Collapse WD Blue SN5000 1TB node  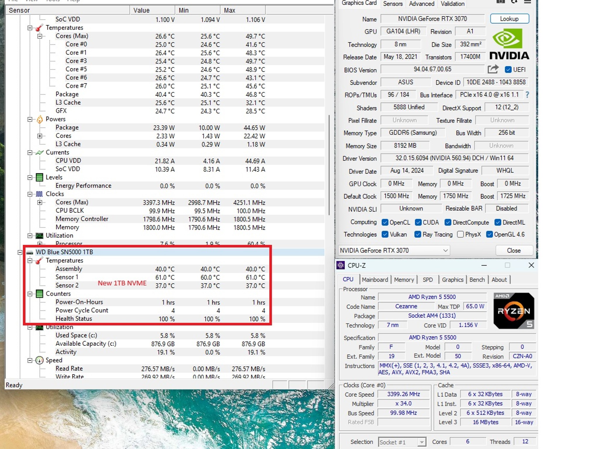click(x=20, y=252)
